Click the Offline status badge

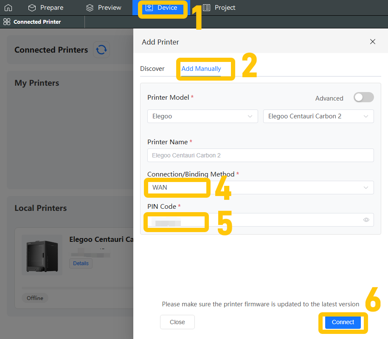point(35,298)
